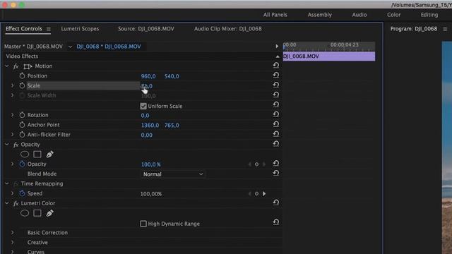Toggle animation stopwatch for Anchor Point
The height and width of the screenshot is (254, 452).
22,125
